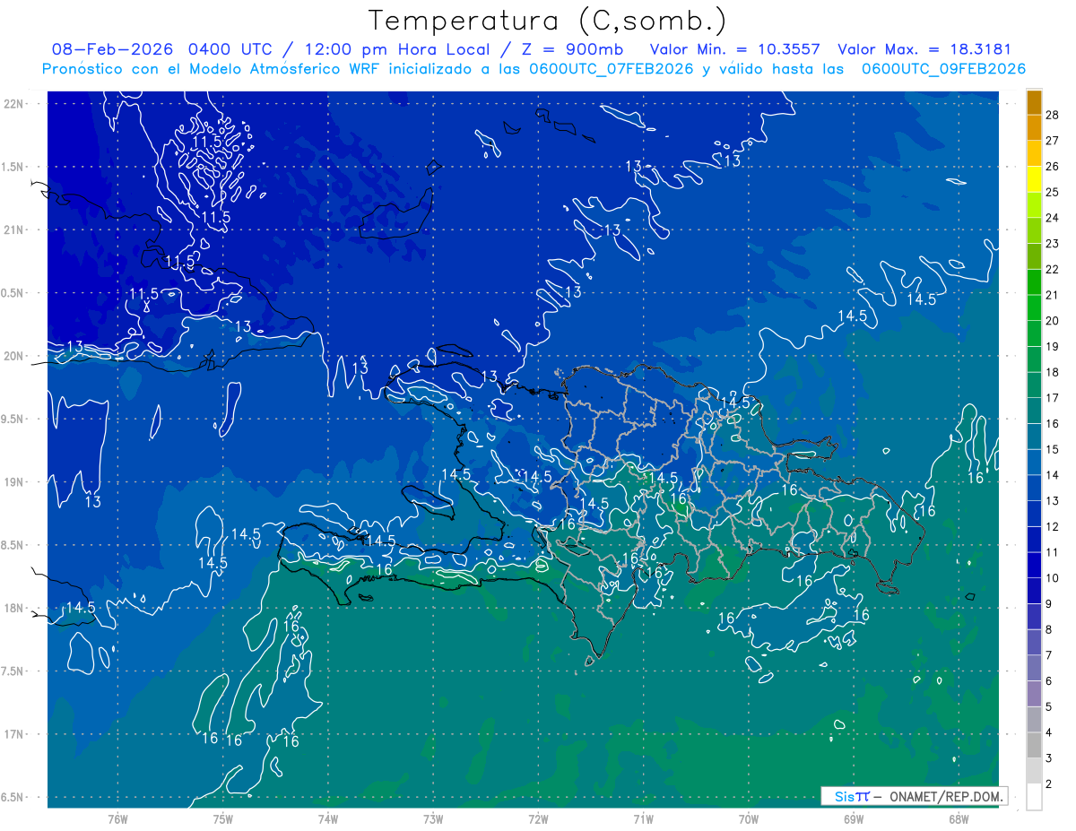Click the colorbar label 22
Screen dimensions: 1076x831
point(1053,269)
